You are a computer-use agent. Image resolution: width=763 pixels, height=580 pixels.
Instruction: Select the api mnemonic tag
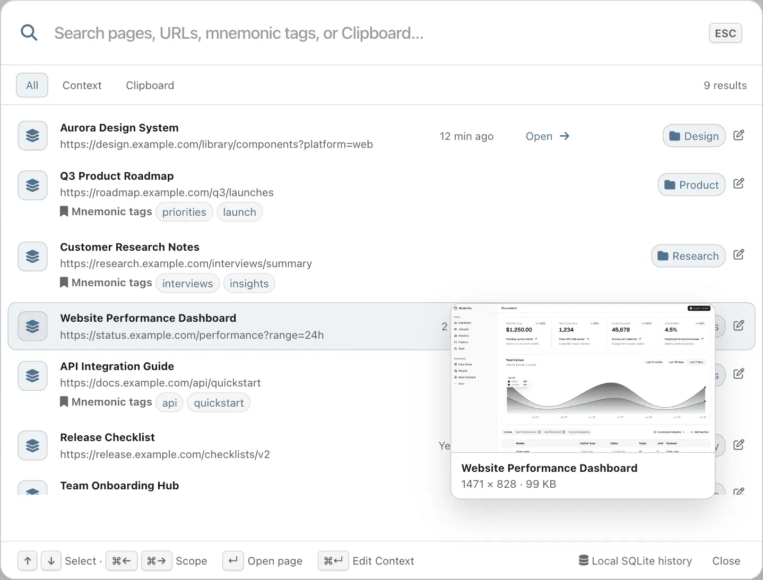(169, 402)
